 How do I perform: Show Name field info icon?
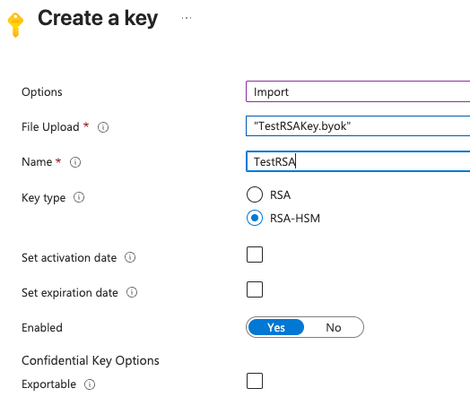tap(75, 162)
